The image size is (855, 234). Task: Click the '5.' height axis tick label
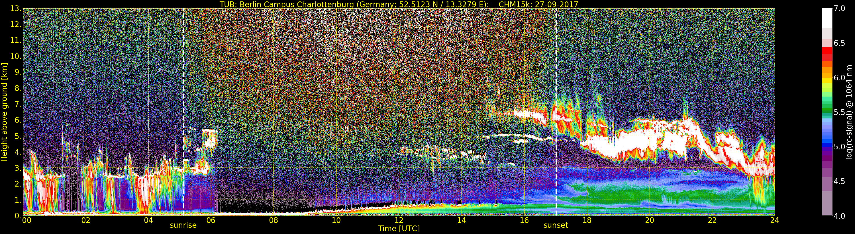coord(18,136)
